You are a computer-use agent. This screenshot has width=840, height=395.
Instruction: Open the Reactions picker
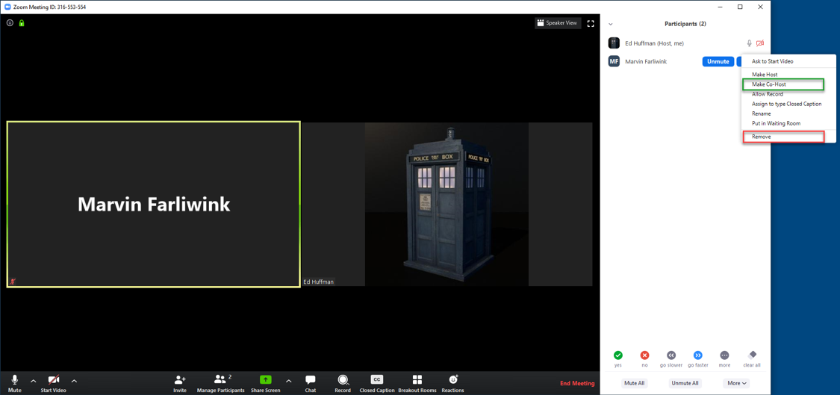(452, 383)
